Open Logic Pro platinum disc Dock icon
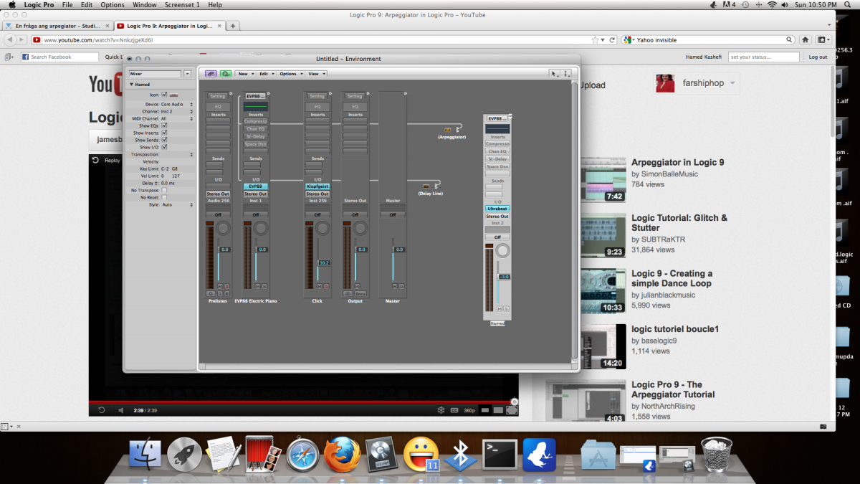Viewport: 860px width, 484px height. click(x=381, y=455)
